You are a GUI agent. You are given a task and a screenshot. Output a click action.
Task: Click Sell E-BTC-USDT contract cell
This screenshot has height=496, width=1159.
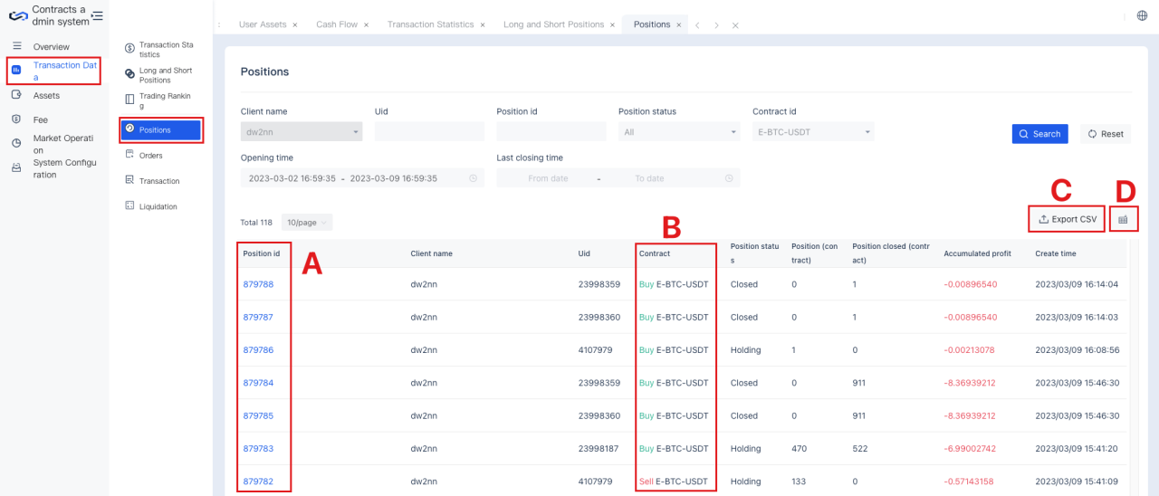674,481
